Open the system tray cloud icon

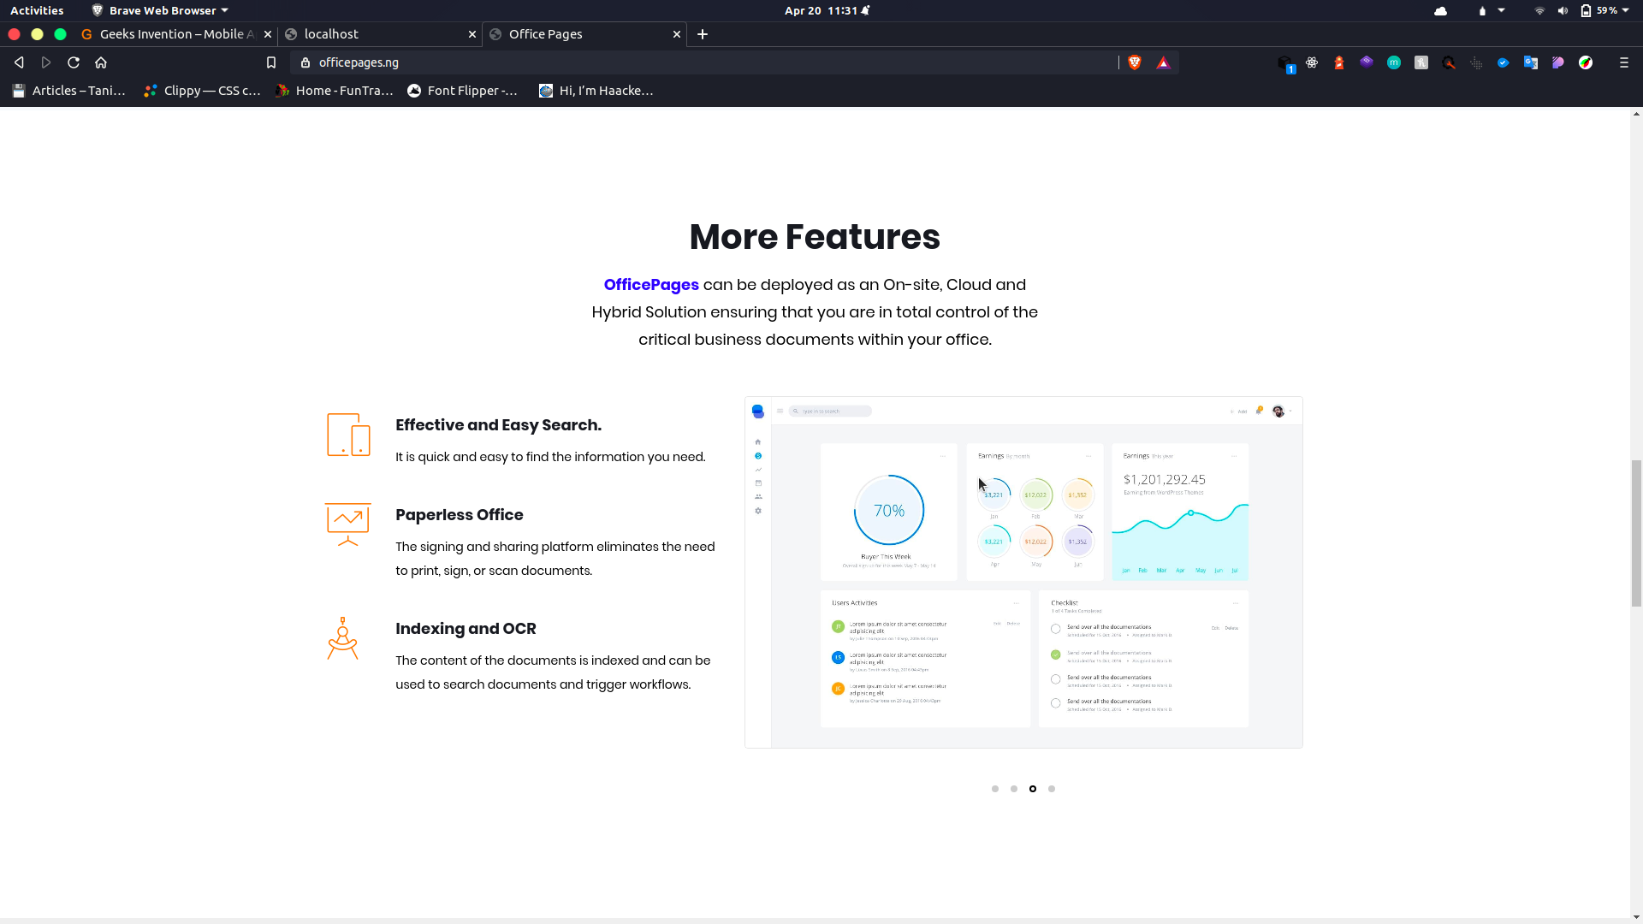coord(1441,11)
